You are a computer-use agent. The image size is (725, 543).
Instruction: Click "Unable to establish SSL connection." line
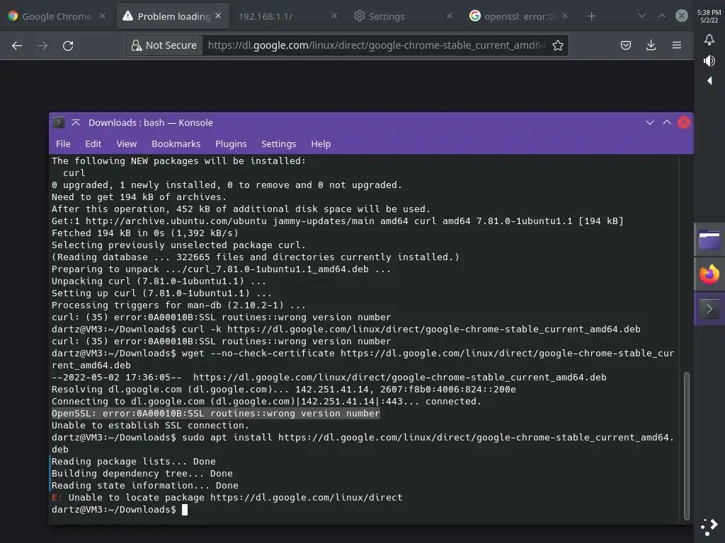(150, 425)
